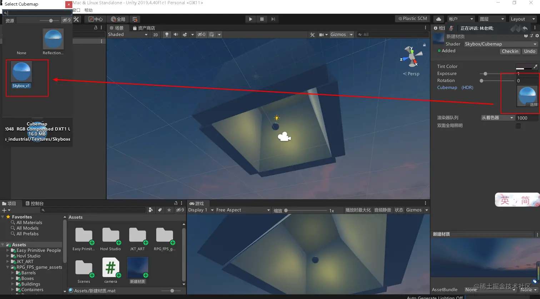Search project assets by label icon
The image size is (540, 299).
[x=160, y=210]
